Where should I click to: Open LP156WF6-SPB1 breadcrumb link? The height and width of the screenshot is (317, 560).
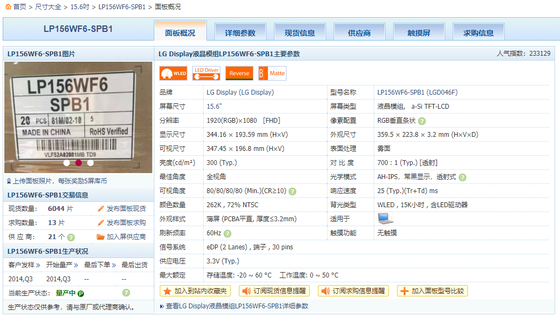pos(122,7)
